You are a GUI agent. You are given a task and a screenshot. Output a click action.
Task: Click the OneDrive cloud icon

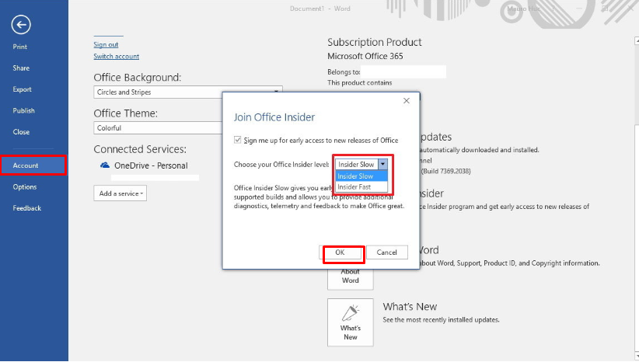[105, 165]
